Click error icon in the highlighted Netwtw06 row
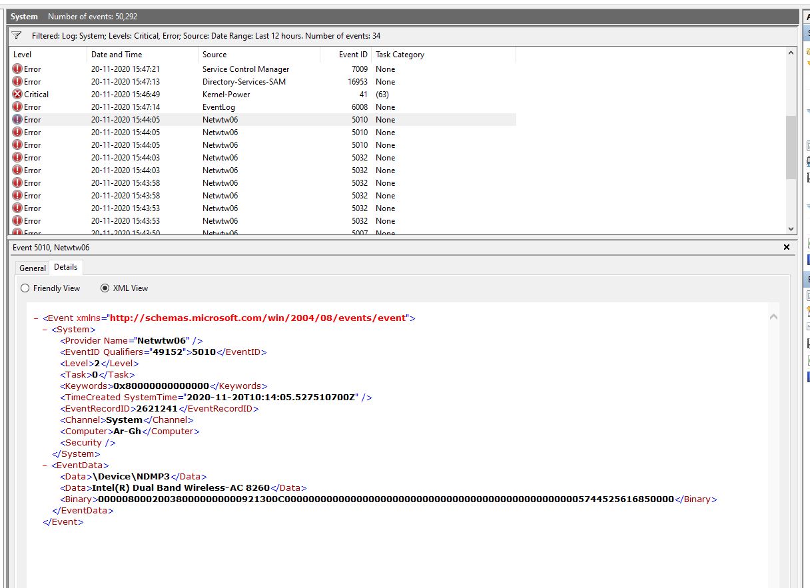810x588 pixels. coord(17,120)
